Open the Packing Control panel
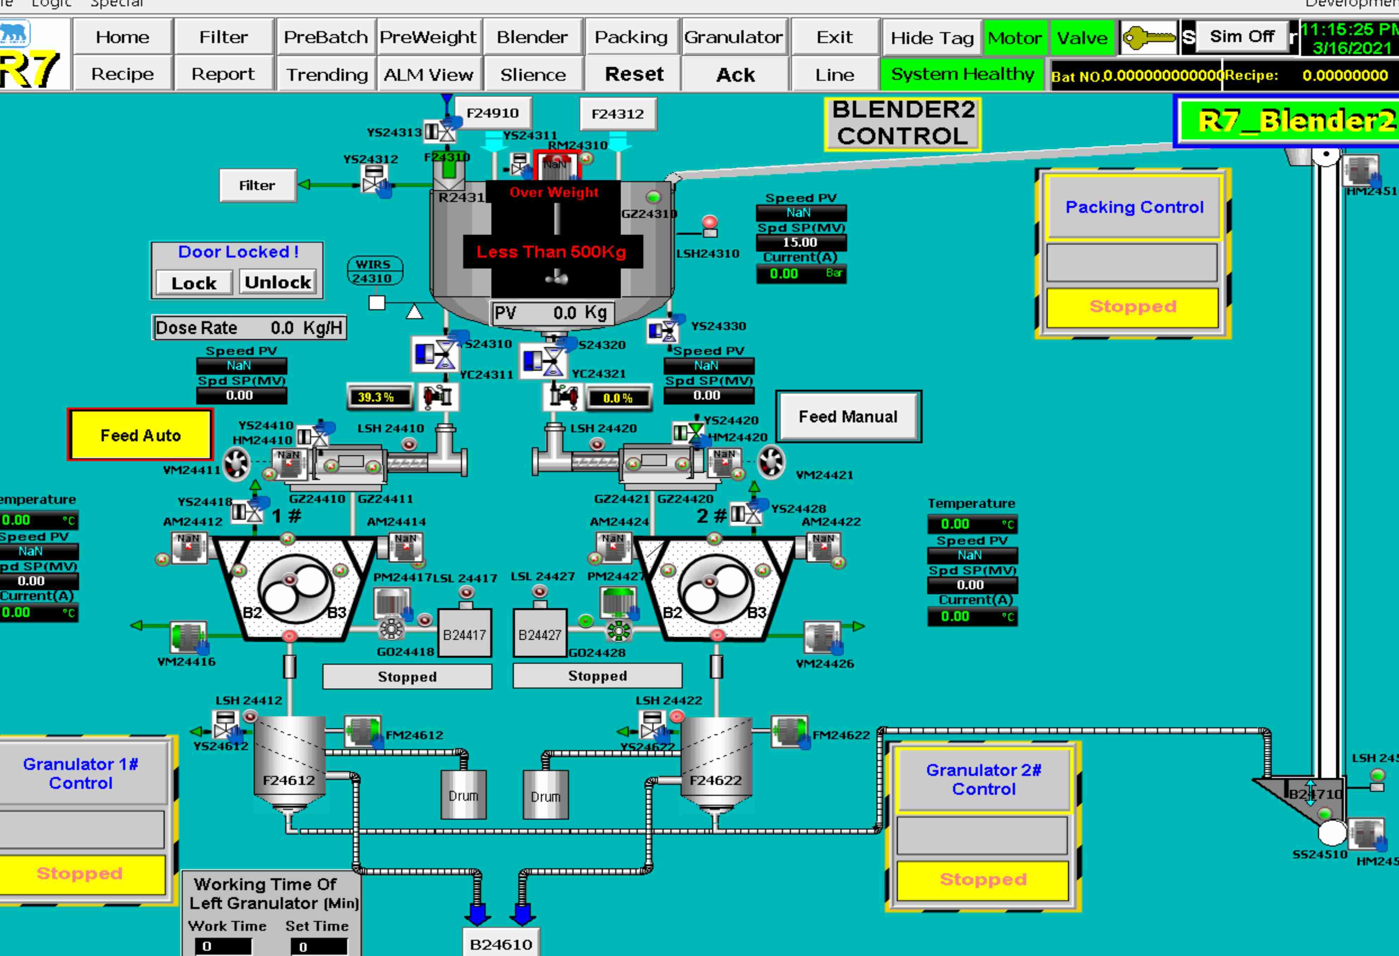 [x=1133, y=206]
